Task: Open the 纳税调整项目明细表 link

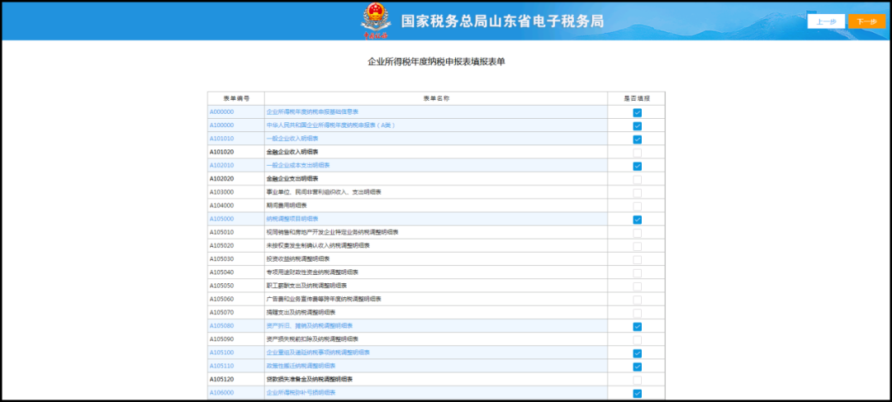Action: point(292,219)
